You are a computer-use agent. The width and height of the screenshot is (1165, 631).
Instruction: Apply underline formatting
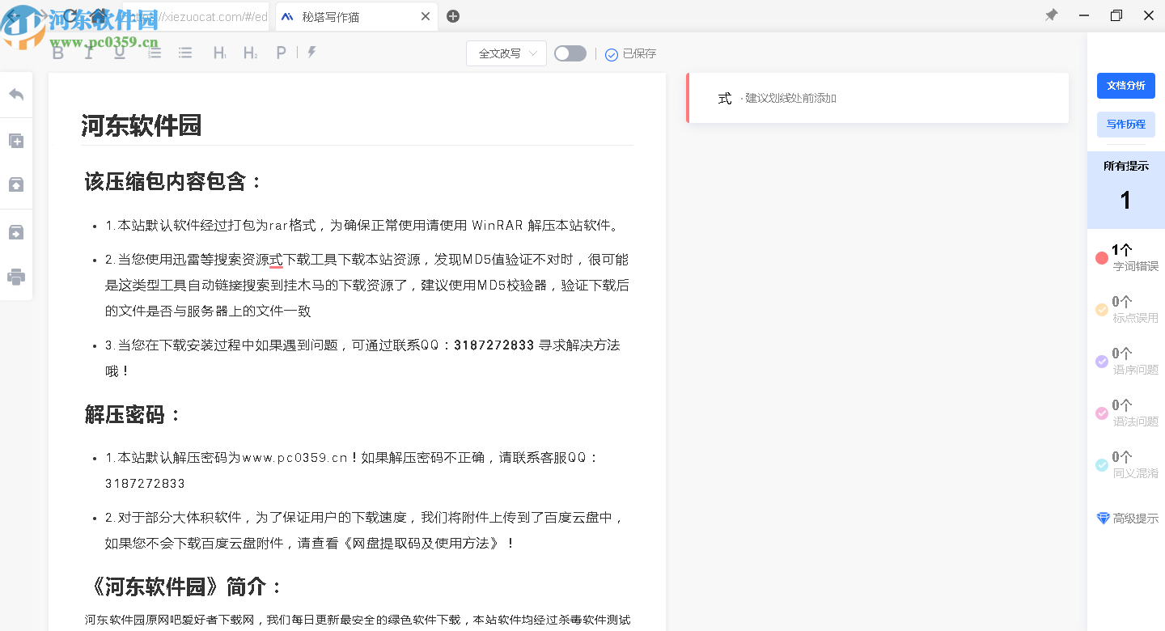120,53
